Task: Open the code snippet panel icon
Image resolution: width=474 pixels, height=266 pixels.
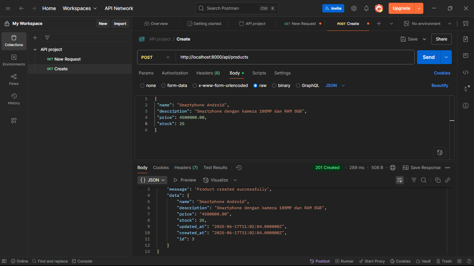Action: coord(466,72)
